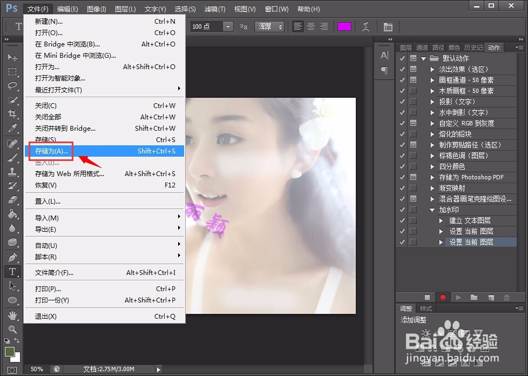Delete the selected action with trash icon
The width and height of the screenshot is (528, 376).
506,298
